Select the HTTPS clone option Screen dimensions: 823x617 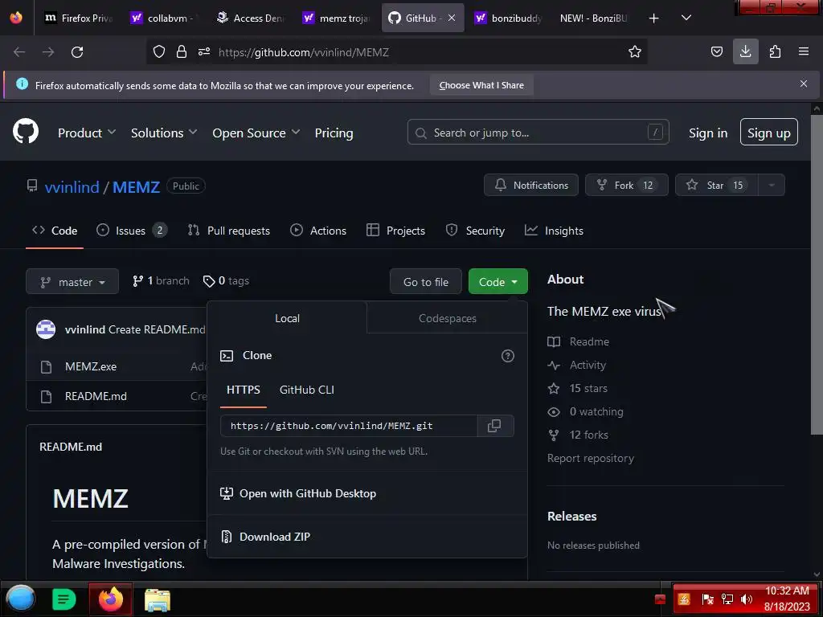pyautogui.click(x=243, y=390)
